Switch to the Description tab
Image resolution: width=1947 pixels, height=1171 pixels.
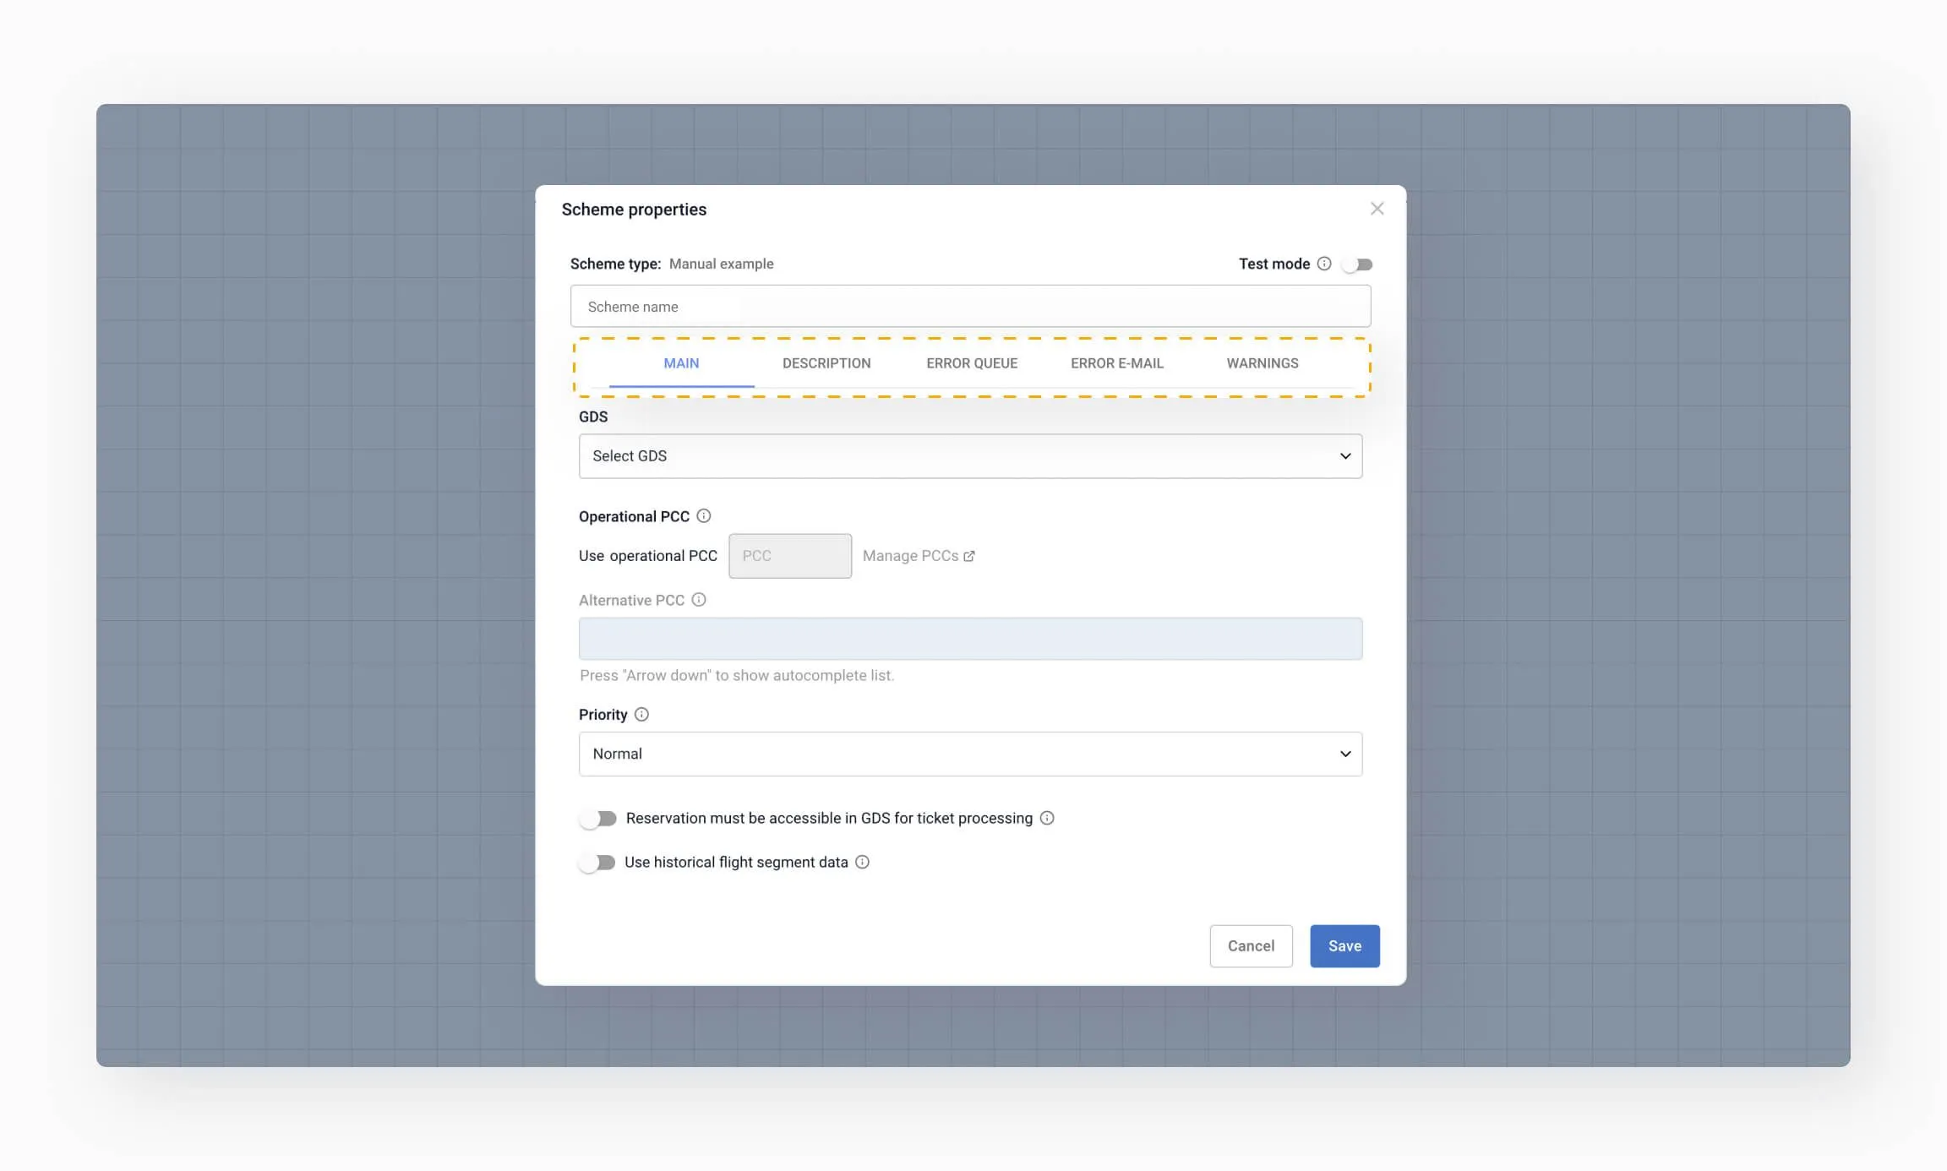[x=826, y=363]
